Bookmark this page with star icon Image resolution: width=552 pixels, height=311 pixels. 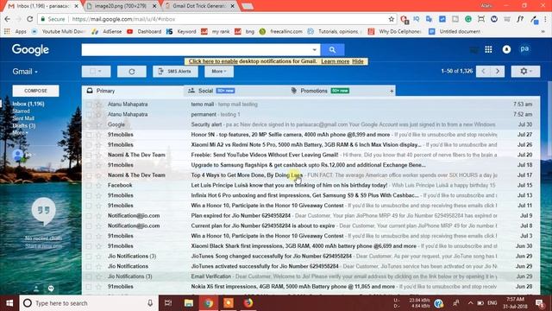[x=391, y=19]
